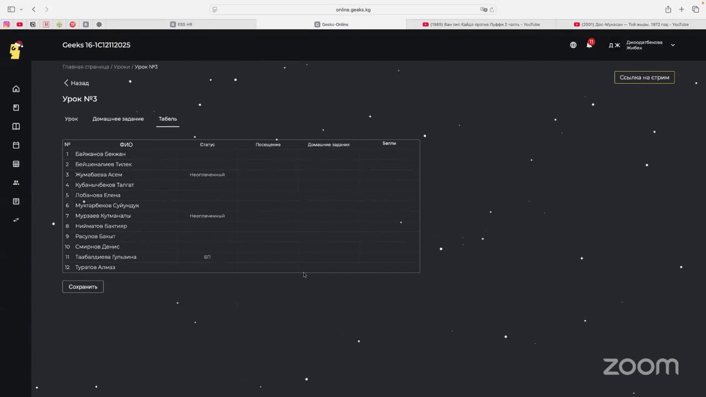Select student Нийматов Бактияр row
Image resolution: width=706 pixels, height=397 pixels.
(241, 226)
